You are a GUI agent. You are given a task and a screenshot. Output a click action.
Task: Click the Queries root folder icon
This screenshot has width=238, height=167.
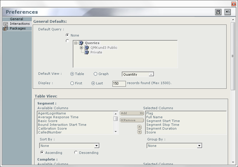(x=81, y=43)
